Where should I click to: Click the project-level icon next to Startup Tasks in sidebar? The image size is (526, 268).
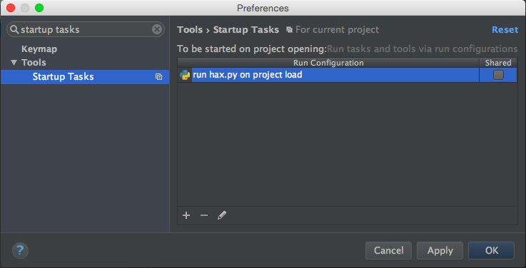click(x=158, y=77)
